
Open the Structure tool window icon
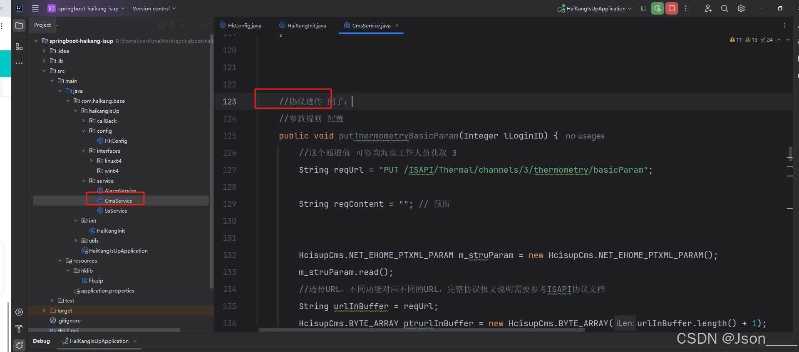(x=19, y=47)
